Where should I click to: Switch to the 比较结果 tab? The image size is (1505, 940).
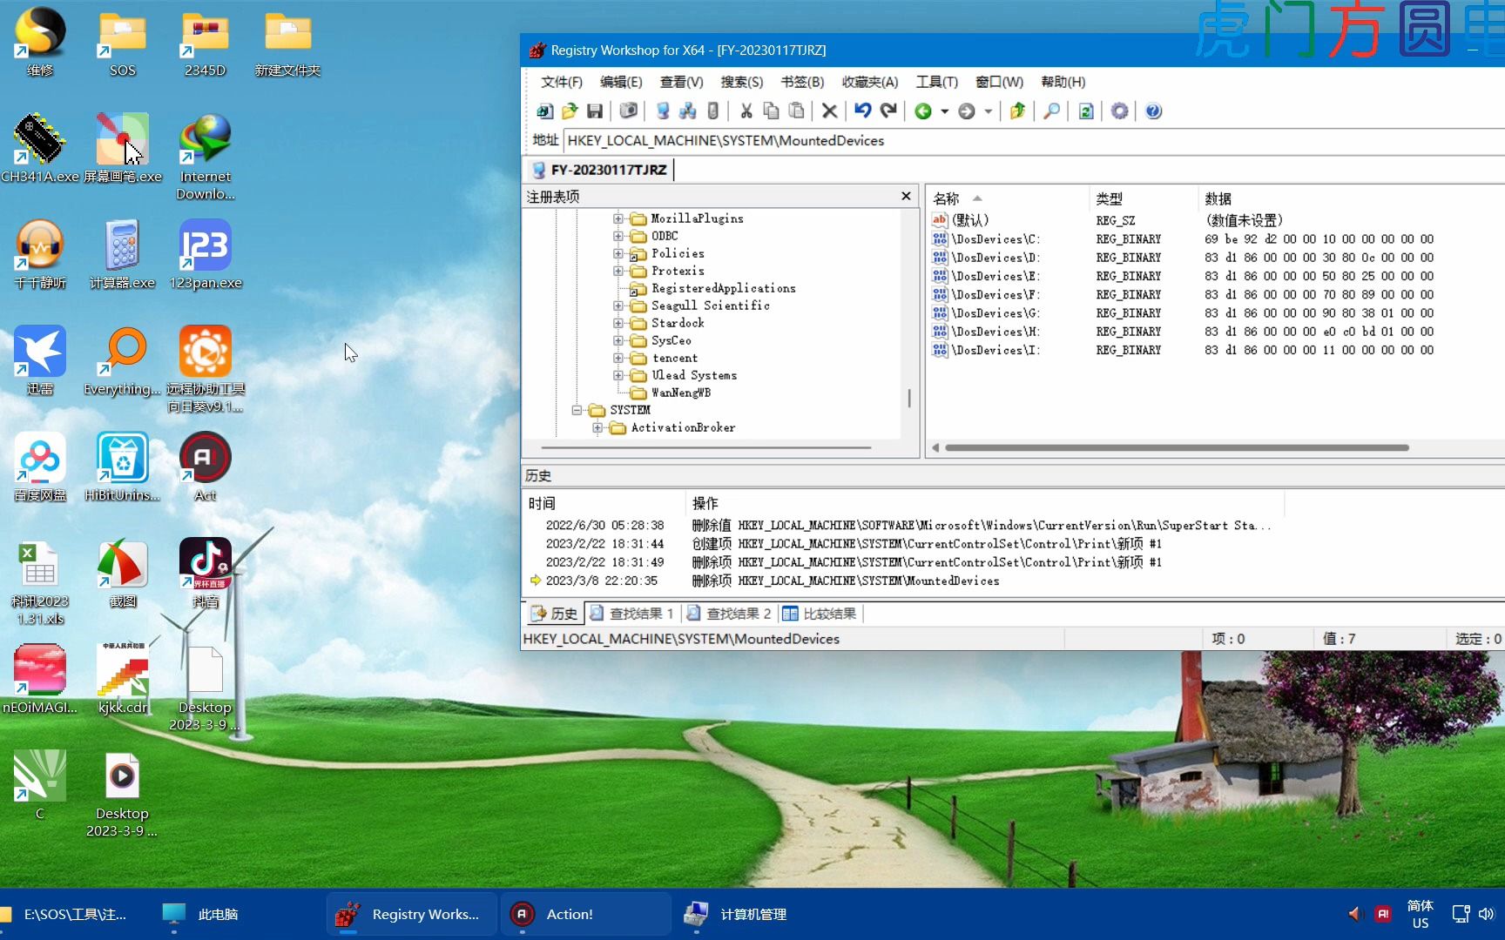pos(820,614)
